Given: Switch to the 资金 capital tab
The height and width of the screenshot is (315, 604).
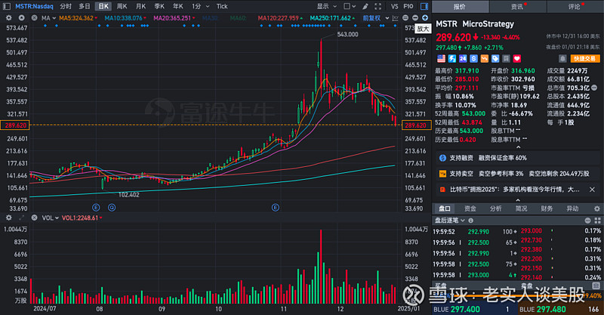Looking at the screenshot, I should point(470,208).
